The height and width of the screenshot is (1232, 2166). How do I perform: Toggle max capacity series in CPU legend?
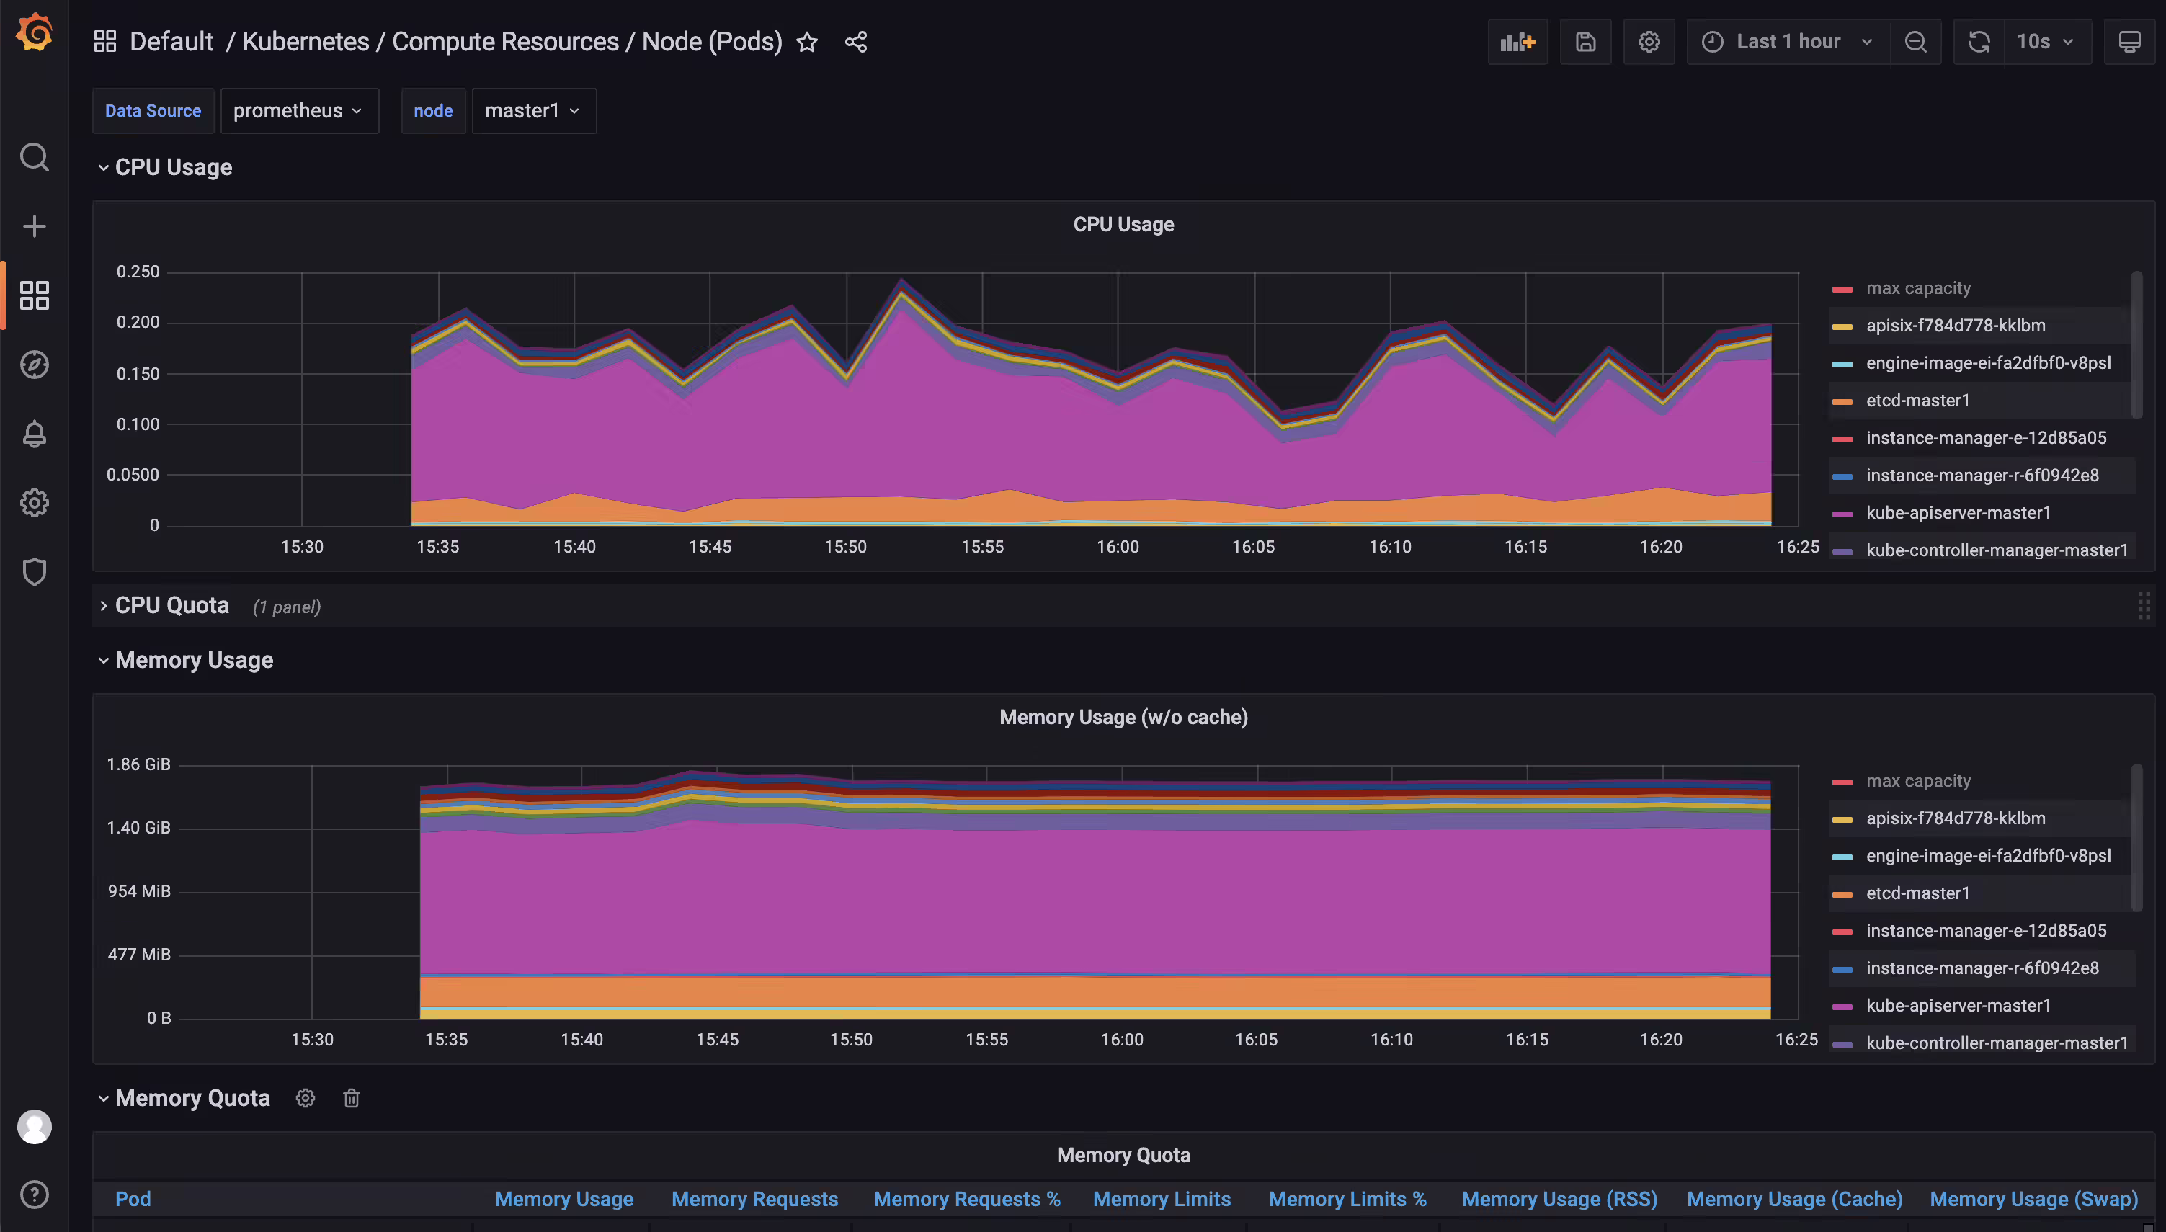pyautogui.click(x=1918, y=287)
